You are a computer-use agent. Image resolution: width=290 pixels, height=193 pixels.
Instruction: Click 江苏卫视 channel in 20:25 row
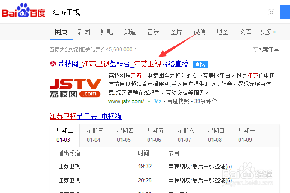click(69, 180)
